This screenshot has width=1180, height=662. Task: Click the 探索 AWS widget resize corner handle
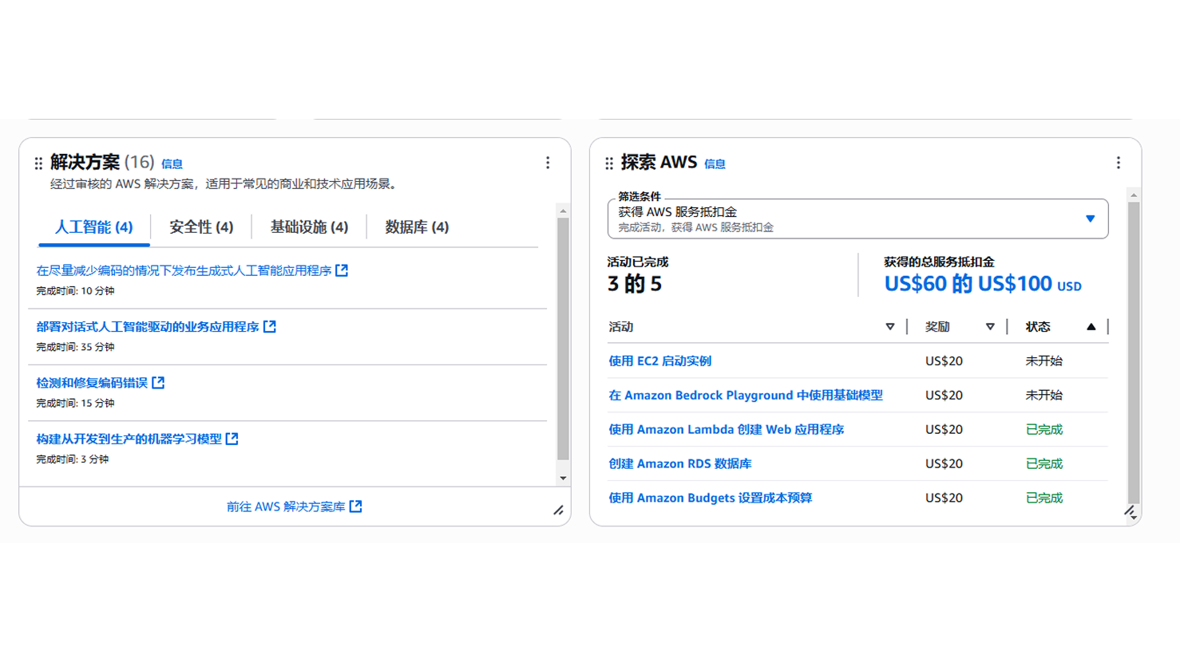pyautogui.click(x=1129, y=510)
